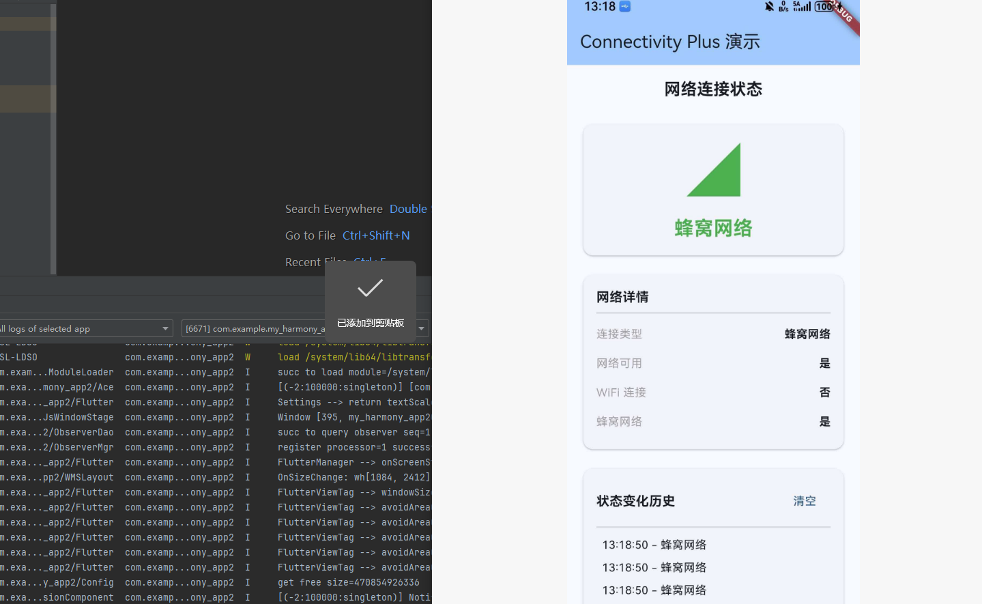Tap the Connectivity Plus 演示 app title

click(x=670, y=42)
